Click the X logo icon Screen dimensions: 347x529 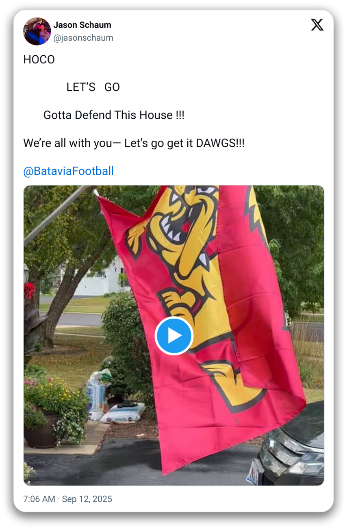(x=317, y=25)
